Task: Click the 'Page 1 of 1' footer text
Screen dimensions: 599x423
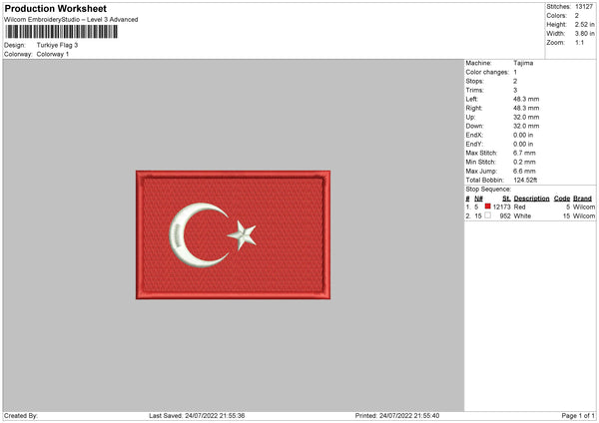Action: pos(578,416)
